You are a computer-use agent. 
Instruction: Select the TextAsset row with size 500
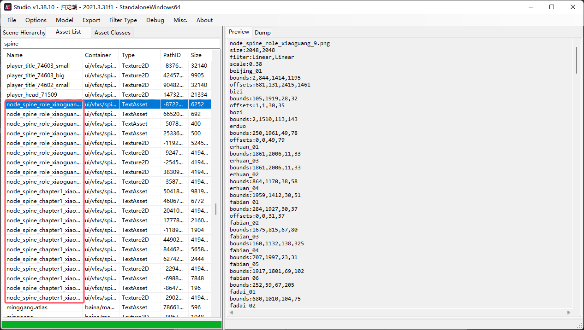tap(107, 133)
